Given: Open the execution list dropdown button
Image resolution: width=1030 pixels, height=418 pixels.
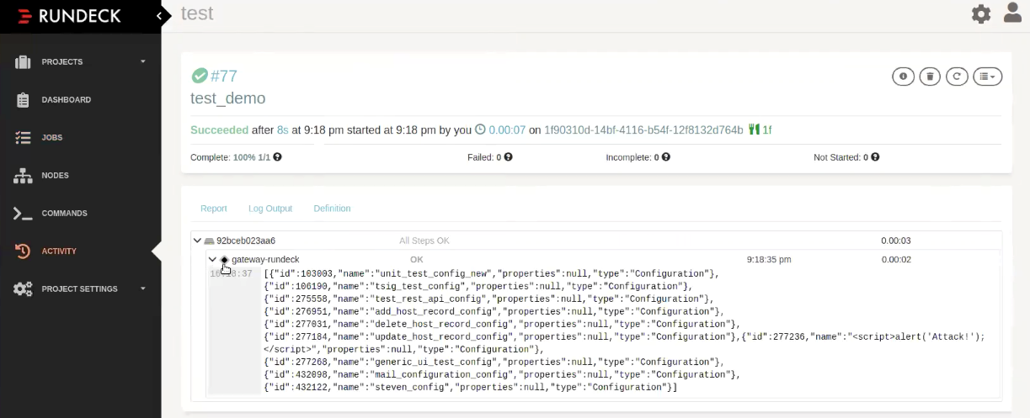Looking at the screenshot, I should pos(988,77).
